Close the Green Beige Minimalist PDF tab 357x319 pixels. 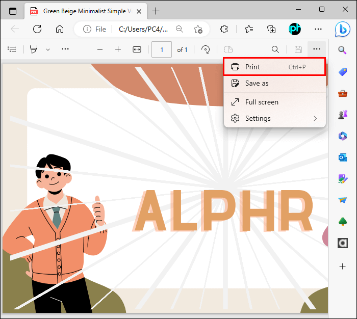(x=139, y=11)
